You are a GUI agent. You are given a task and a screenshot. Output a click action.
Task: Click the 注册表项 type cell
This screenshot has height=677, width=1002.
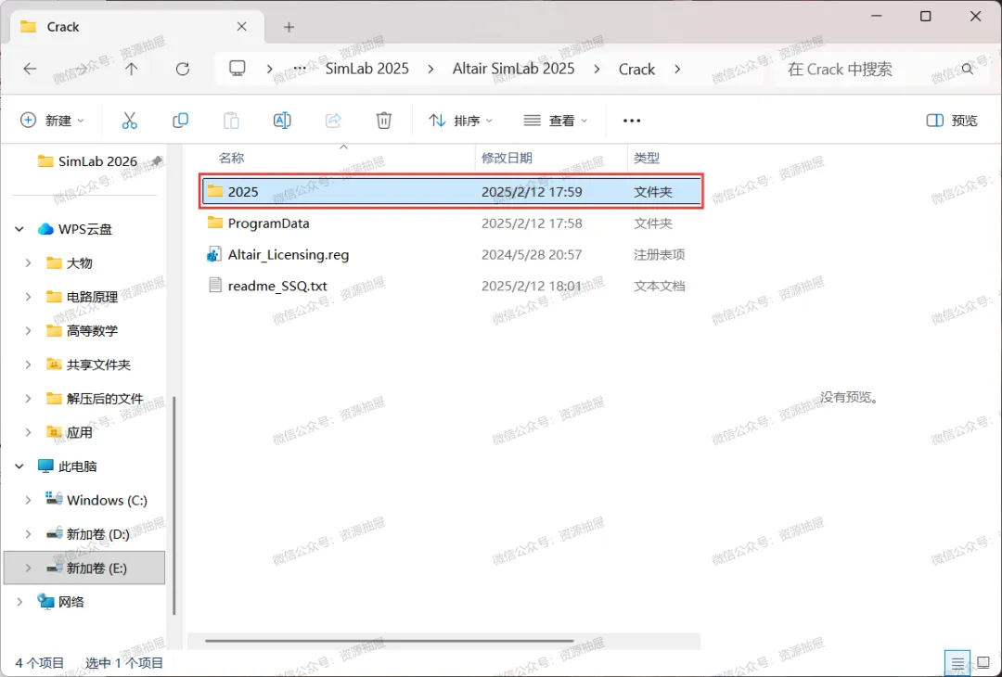click(659, 254)
